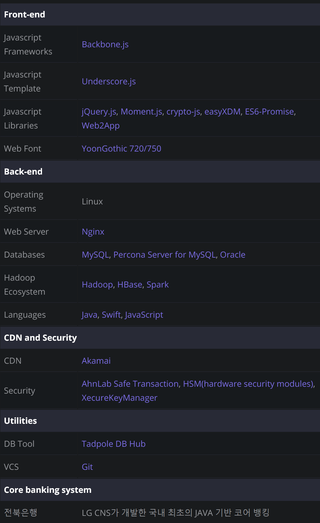The image size is (320, 523).
Task: Click the Javascript Libraries row label
Action: 23,119
